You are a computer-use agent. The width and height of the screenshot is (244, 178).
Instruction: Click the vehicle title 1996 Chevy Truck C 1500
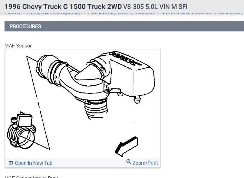pos(63,7)
